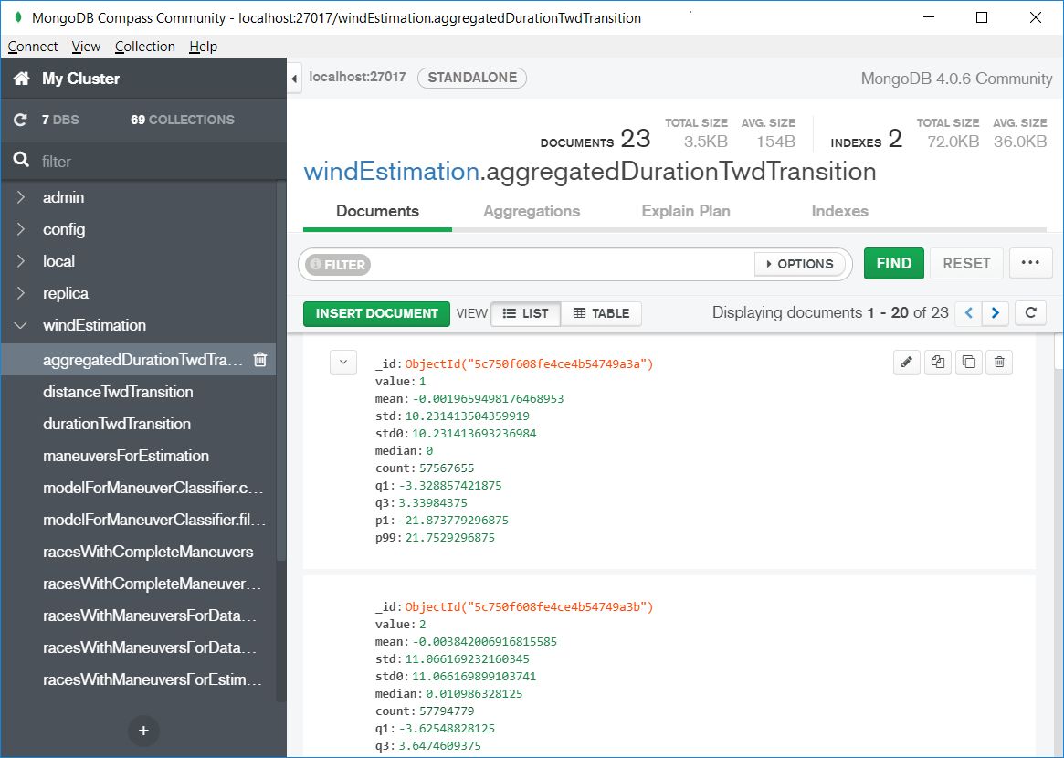This screenshot has width=1064, height=758.
Task: Click the ObjectId ending 49a3b
Action: point(530,606)
